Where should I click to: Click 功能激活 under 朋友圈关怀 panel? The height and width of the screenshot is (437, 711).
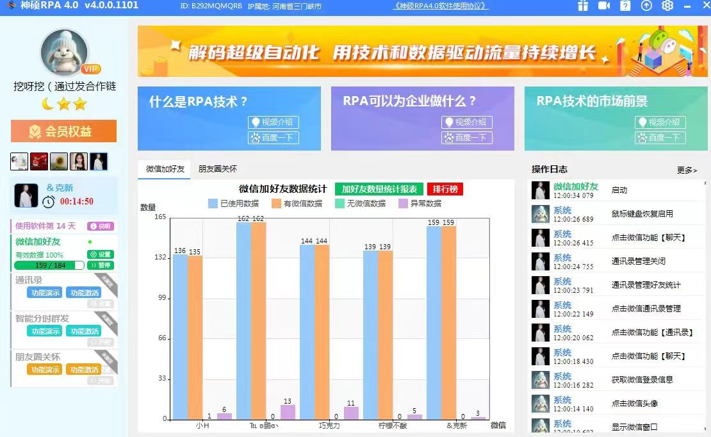click(x=85, y=369)
